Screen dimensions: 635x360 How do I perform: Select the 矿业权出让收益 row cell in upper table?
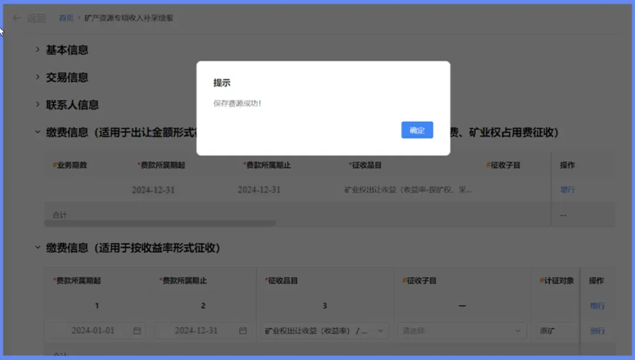click(407, 190)
